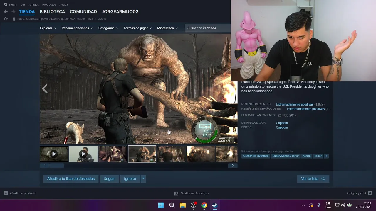This screenshot has height=211, width=376.
Task: Click the microphone tray icon
Action: 319,205
